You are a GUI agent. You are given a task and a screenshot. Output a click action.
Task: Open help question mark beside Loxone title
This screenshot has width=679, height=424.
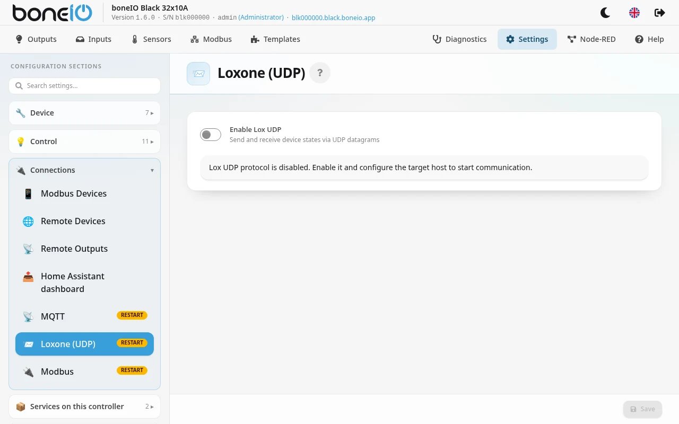click(x=320, y=73)
